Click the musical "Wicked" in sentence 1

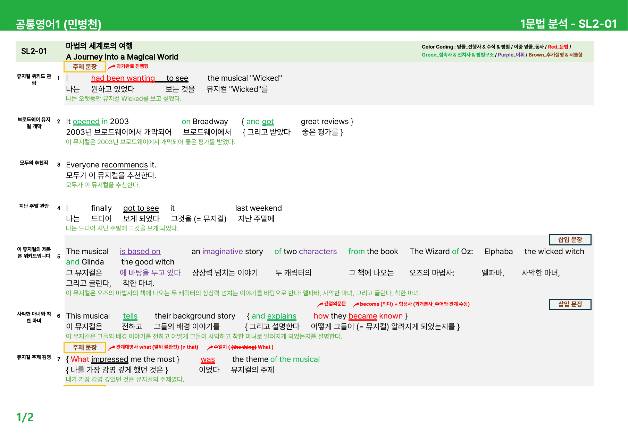pyautogui.click(x=245, y=78)
